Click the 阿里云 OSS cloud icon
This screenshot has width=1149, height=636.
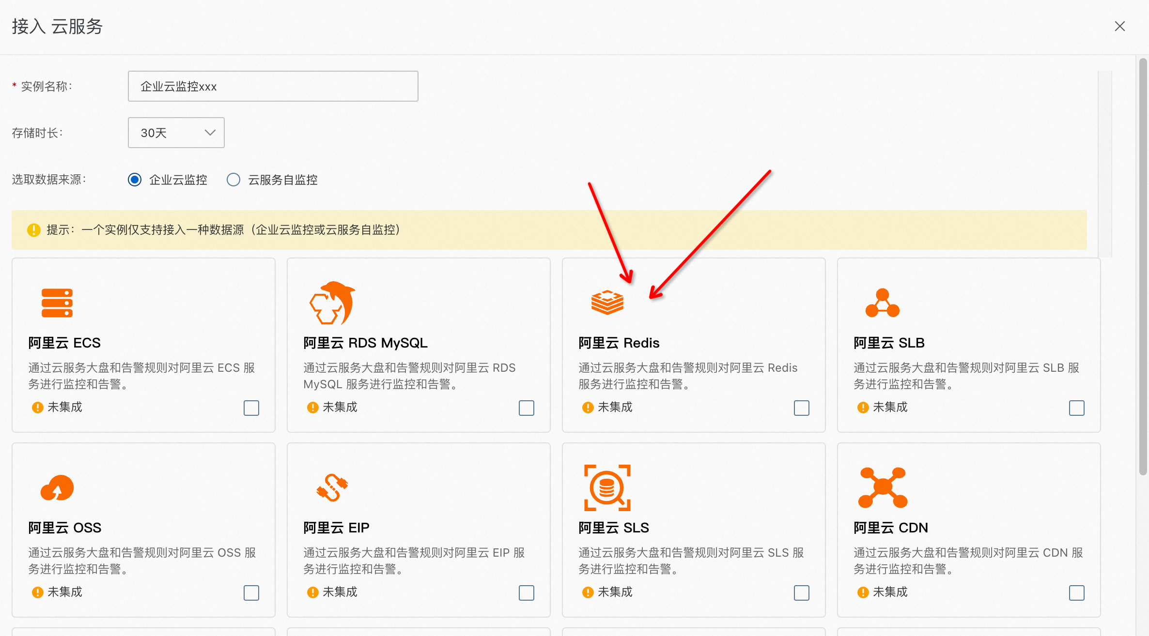[57, 487]
